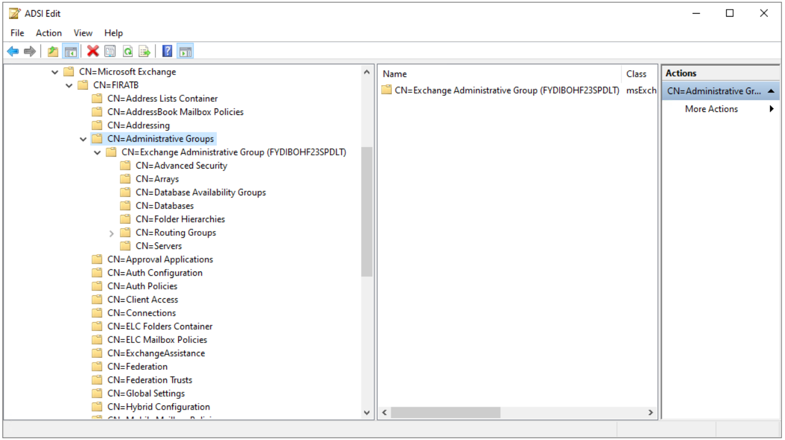
Task: Click the Forward arrow toolbar icon
Action: pos(29,52)
